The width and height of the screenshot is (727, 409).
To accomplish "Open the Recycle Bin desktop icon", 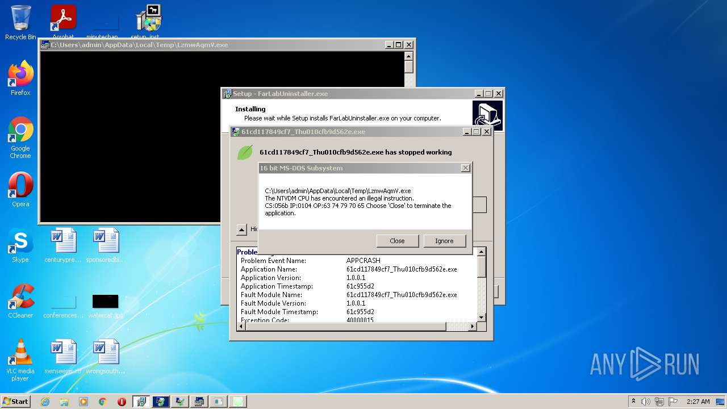I will (x=20, y=23).
